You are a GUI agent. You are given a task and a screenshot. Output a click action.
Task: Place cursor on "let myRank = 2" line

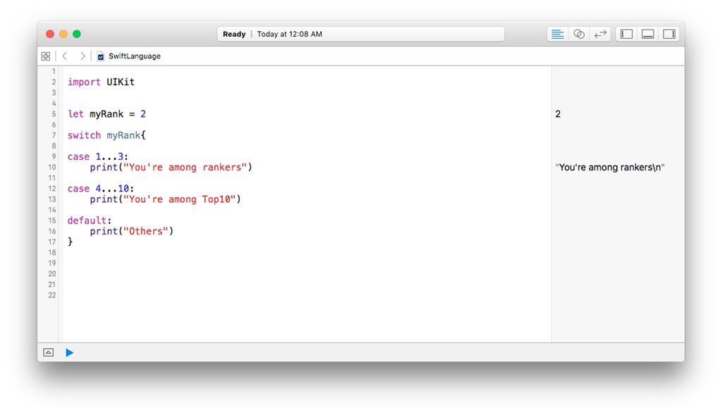click(x=106, y=114)
